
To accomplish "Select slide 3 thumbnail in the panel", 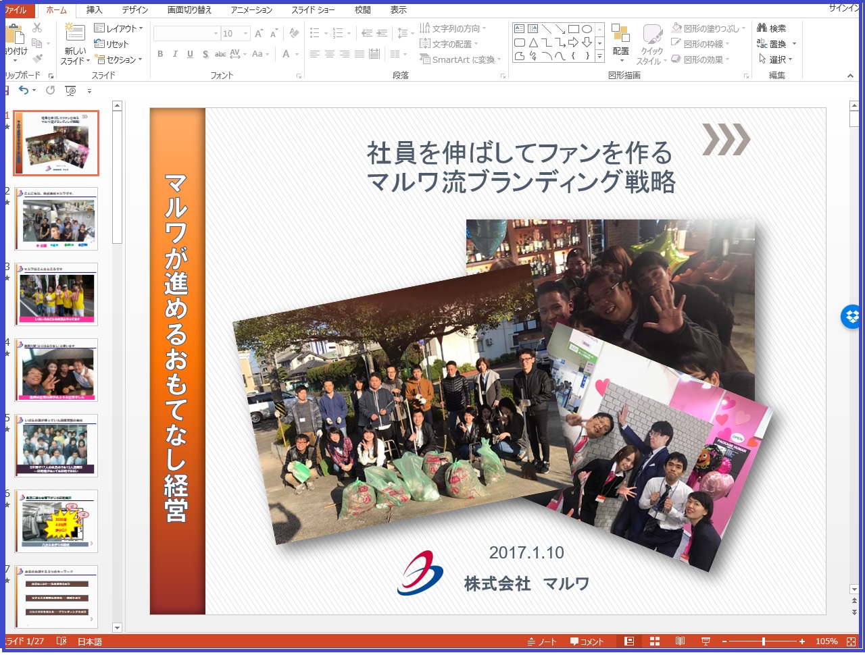I will point(56,294).
